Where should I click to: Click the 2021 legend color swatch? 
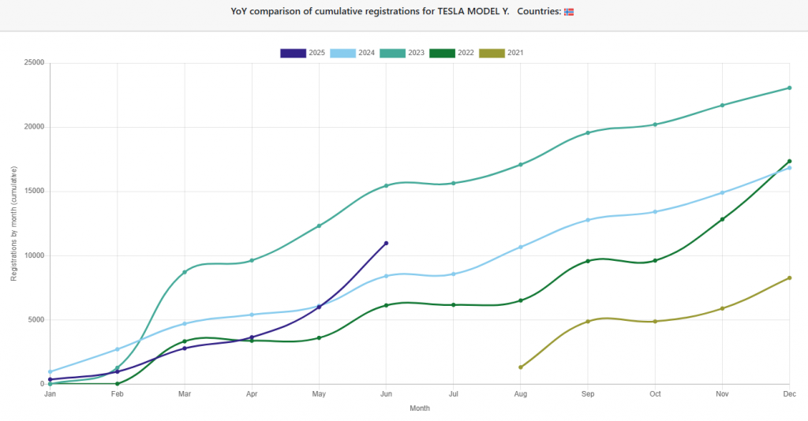click(492, 53)
